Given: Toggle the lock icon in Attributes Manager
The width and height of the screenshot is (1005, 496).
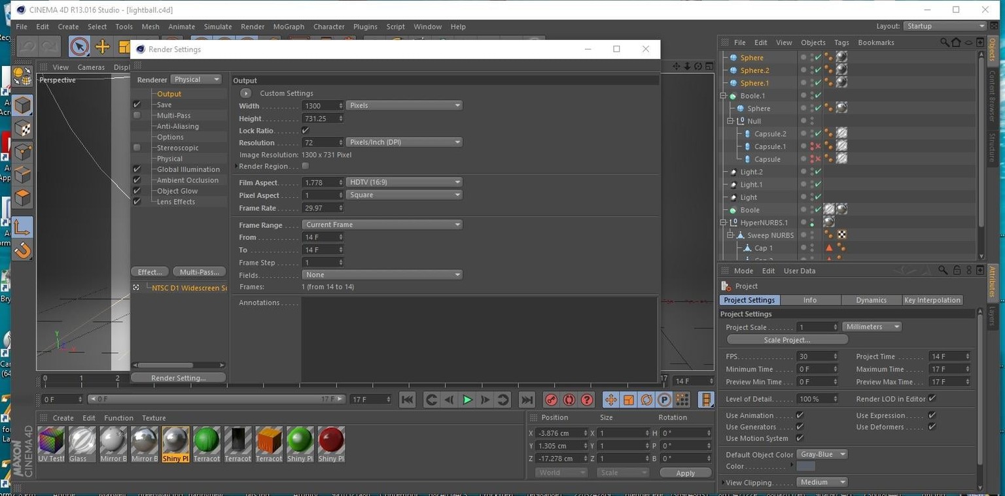Looking at the screenshot, I should click(957, 271).
